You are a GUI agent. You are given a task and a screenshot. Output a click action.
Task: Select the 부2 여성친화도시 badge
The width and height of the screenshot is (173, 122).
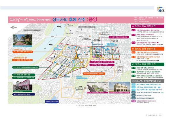tap(133, 96)
